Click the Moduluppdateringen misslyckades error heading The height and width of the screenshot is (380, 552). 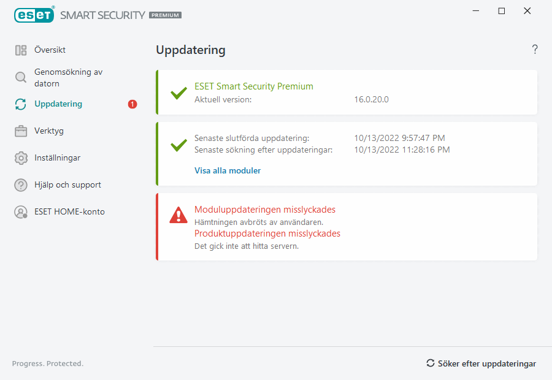tap(265, 210)
